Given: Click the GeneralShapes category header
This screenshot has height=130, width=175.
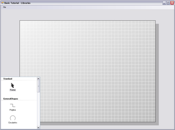Looking at the screenshot, I should (x=10, y=99).
